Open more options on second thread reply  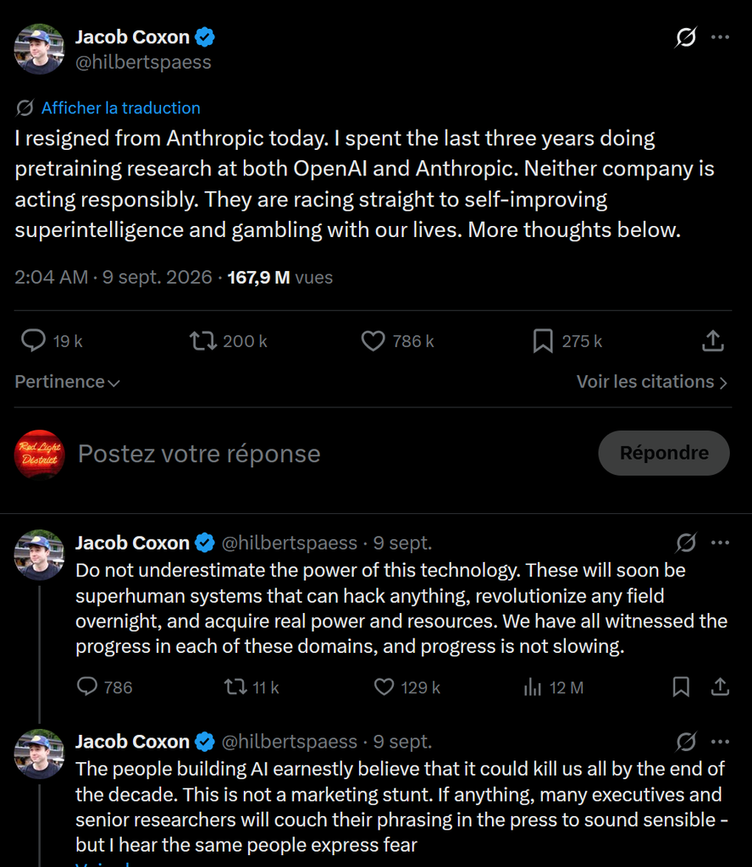coord(720,742)
